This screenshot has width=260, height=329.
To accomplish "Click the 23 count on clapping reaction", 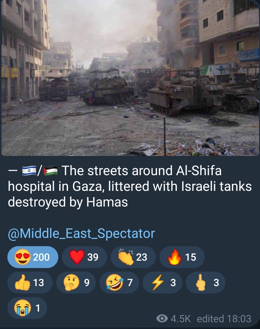I will click(142, 257).
